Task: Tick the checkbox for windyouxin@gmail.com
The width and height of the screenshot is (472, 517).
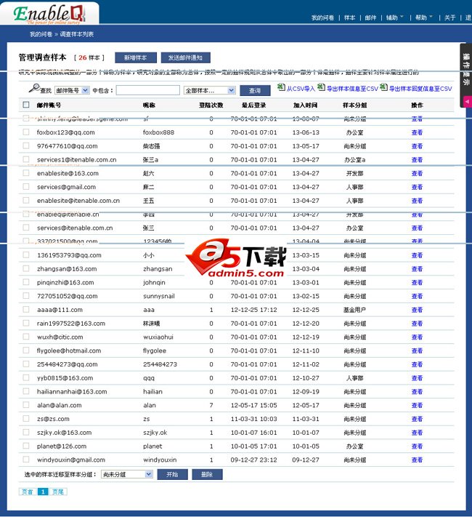Action: tap(26, 460)
